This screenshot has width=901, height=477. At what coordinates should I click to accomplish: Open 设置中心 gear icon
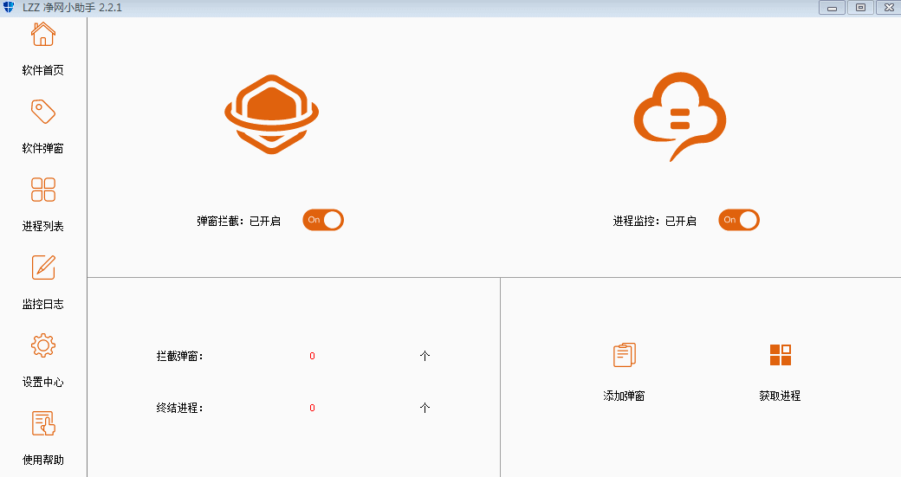tap(43, 345)
